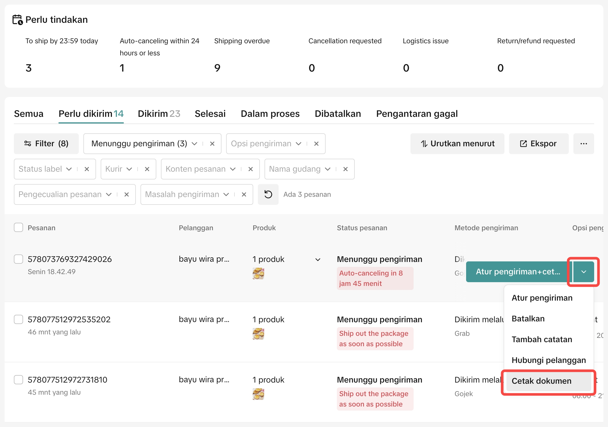Remove the Masalah pengiriman filter X icon
The width and height of the screenshot is (608, 427).
pos(244,194)
